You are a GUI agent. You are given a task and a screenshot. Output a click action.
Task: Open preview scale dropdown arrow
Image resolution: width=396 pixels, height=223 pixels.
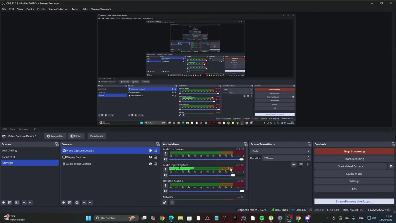[x=35, y=129]
